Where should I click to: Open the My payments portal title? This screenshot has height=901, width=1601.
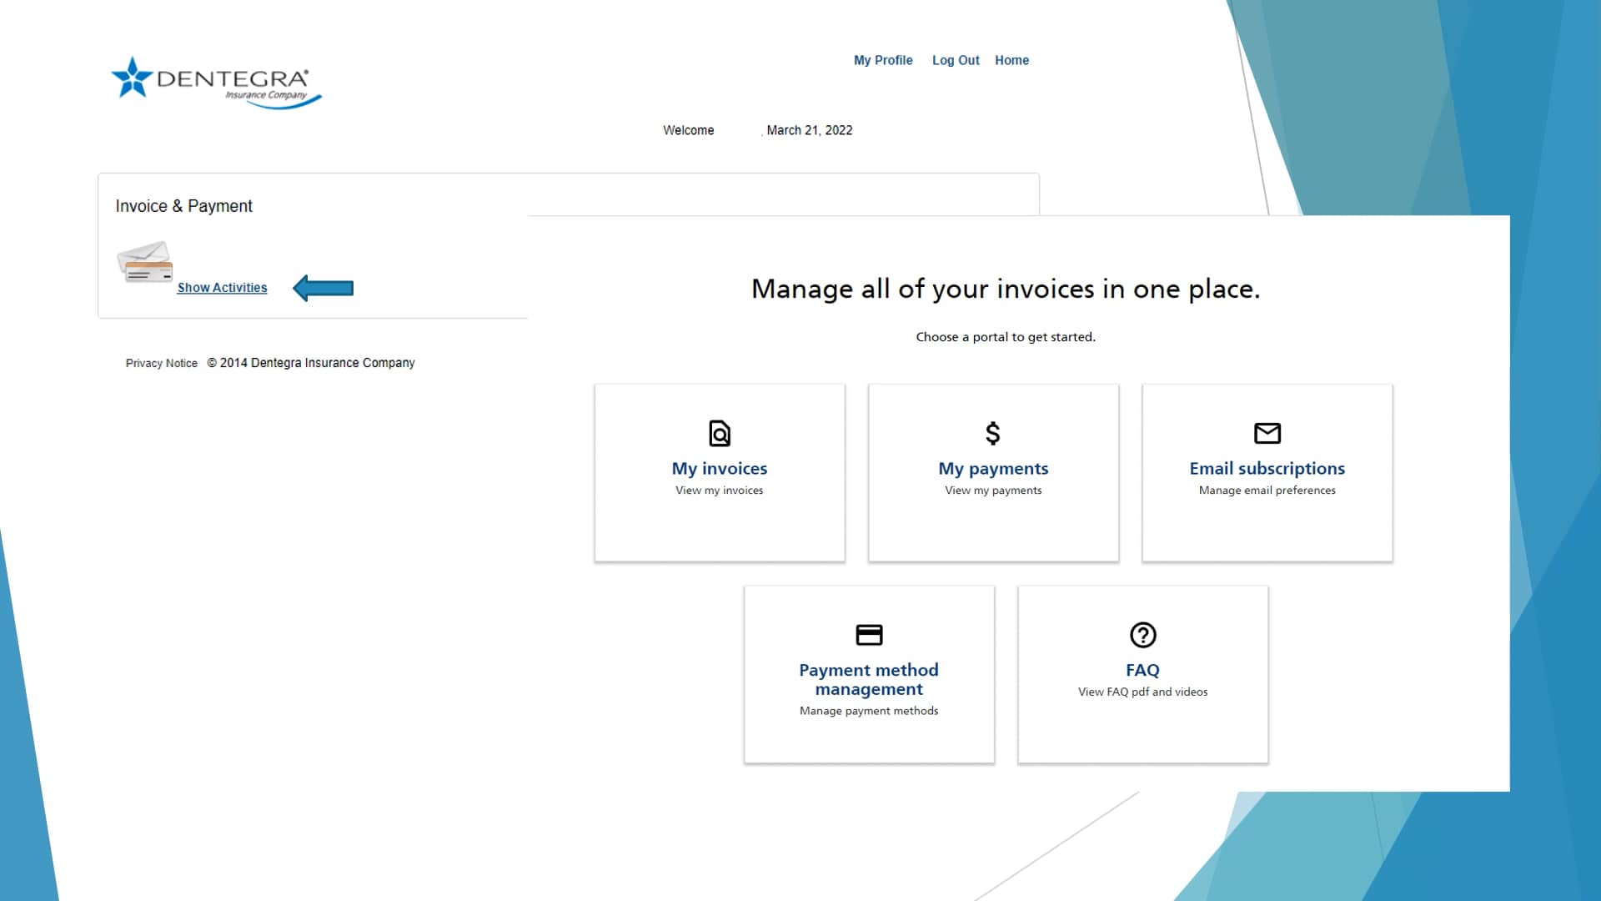coord(992,469)
